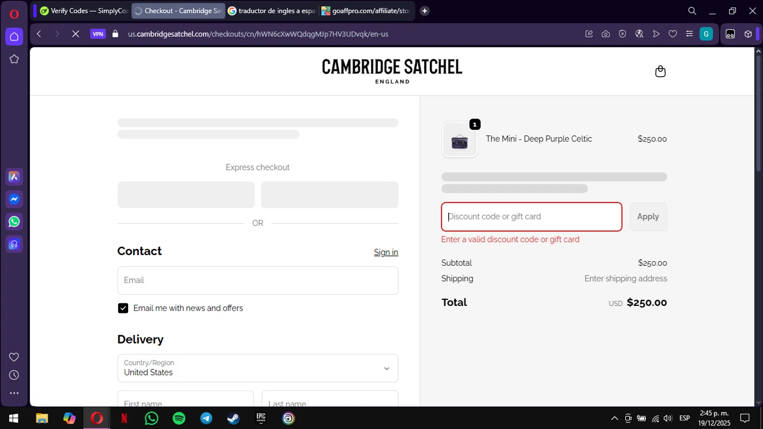
Task: Show hidden tray icons chevron
Action: (x=614, y=418)
